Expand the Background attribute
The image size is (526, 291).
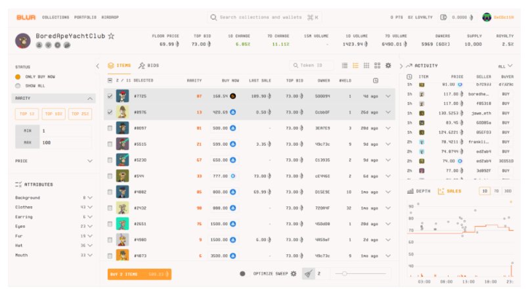pyautogui.click(x=90, y=198)
